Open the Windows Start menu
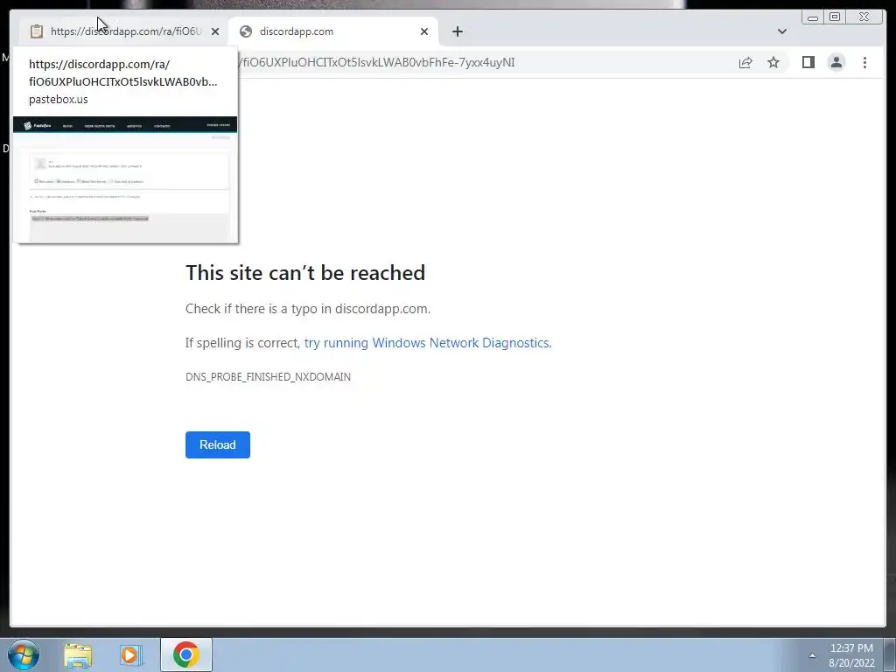The width and height of the screenshot is (896, 672). click(24, 654)
